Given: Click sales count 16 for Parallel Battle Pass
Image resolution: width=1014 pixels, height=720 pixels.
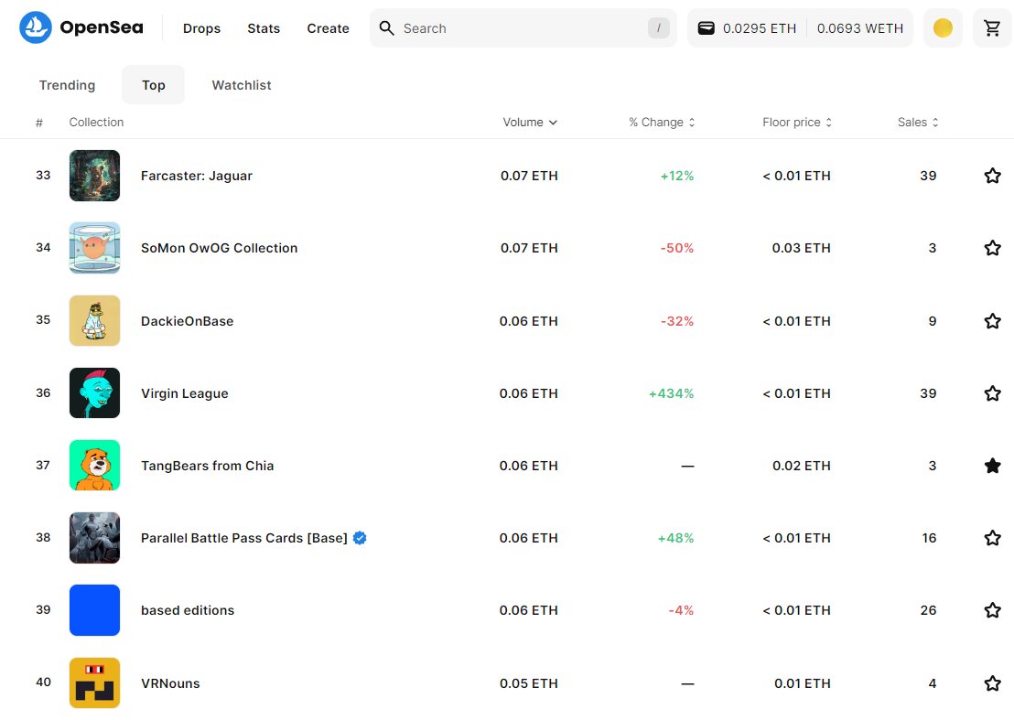Looking at the screenshot, I should 929,538.
